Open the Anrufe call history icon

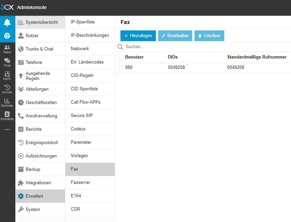[x=7, y=89]
